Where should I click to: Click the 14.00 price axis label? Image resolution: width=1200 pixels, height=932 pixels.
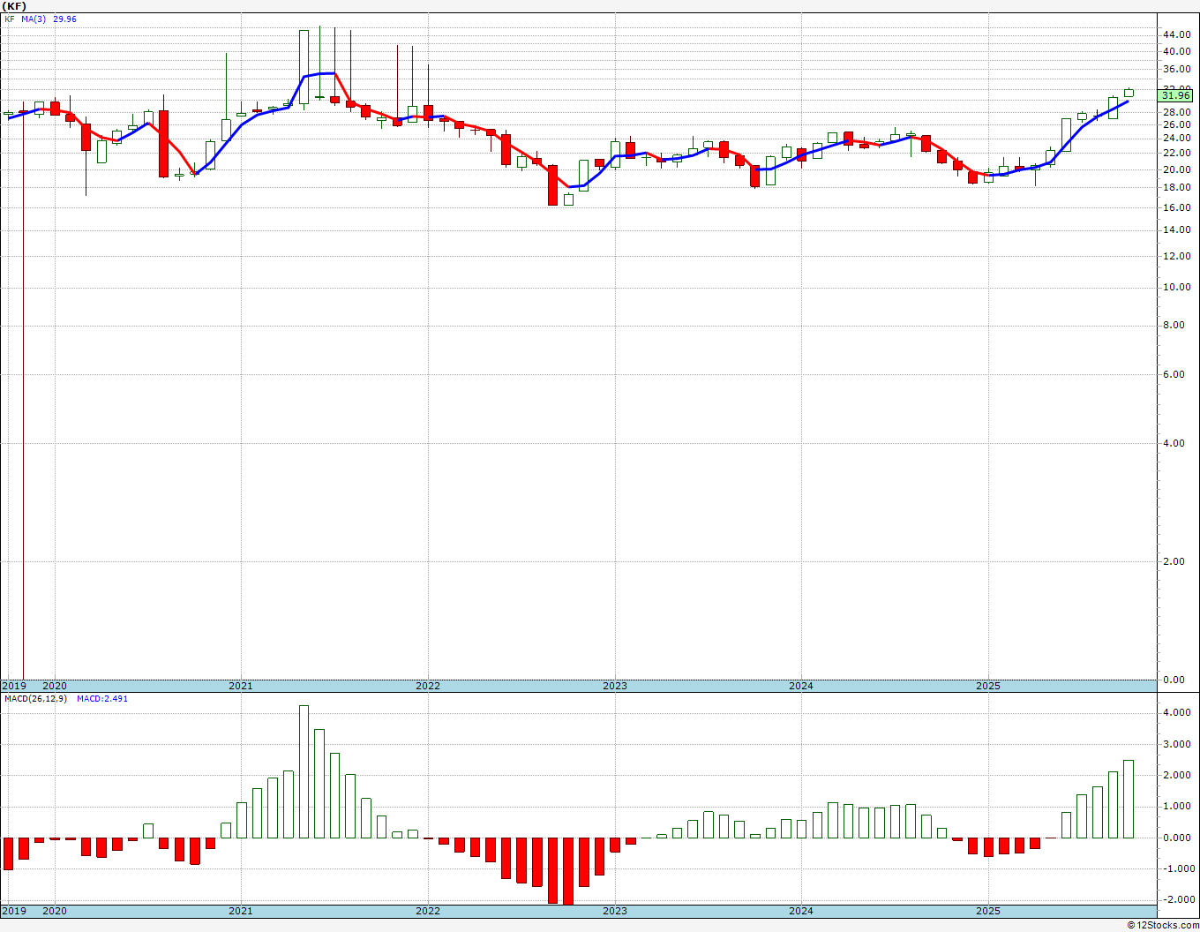1176,229
